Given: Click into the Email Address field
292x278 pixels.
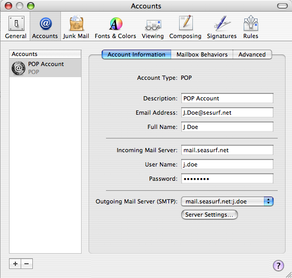Looking at the screenshot, I should coord(227,113).
